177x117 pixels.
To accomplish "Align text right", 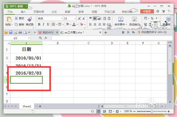I will click(x=99, y=24).
